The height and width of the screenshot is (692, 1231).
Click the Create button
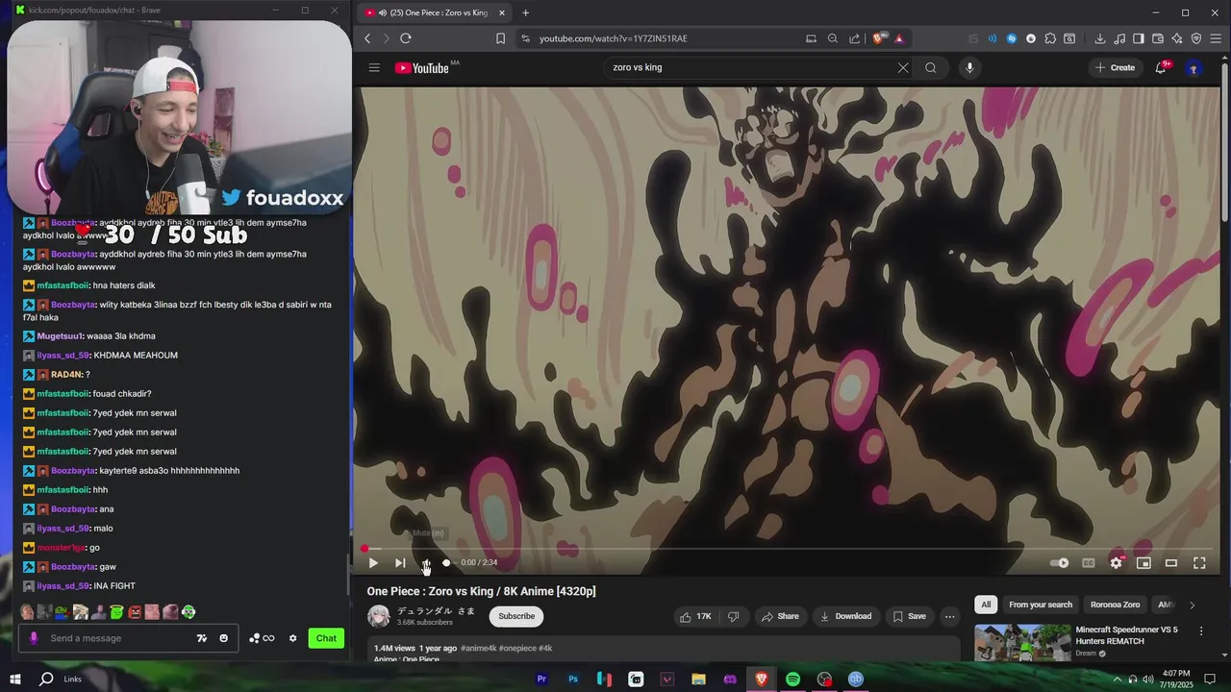click(x=1115, y=67)
